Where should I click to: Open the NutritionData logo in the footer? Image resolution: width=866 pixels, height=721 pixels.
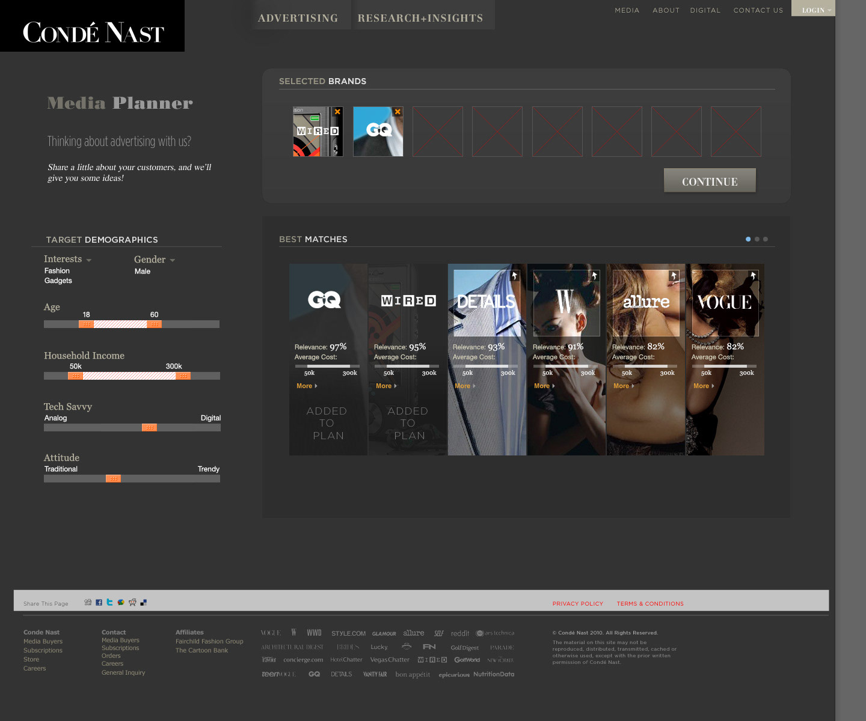(494, 674)
